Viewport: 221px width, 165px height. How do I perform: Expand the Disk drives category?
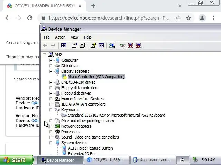[x=51, y=66]
